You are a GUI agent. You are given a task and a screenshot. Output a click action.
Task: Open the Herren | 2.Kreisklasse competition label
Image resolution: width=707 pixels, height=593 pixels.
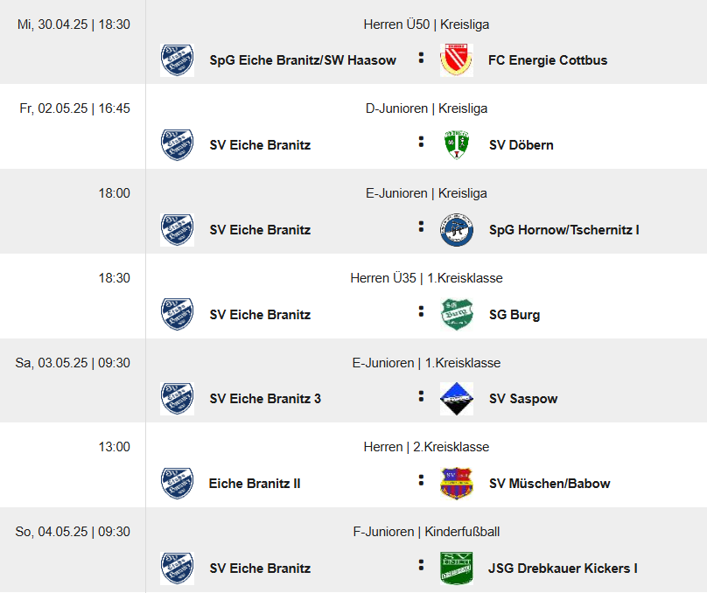426,447
